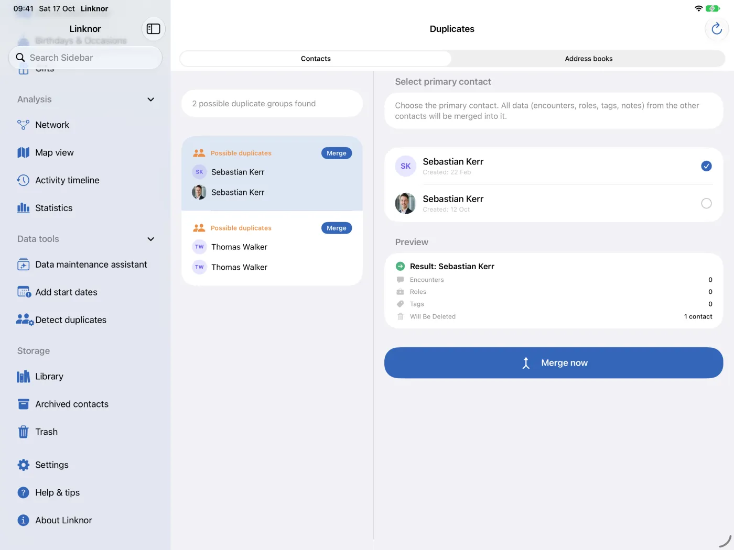Screen dimensions: 734x550
Task: Collapse the Analysis section
Action: click(x=151, y=100)
